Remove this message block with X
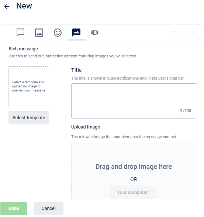Screen dimensions: 204x217 [x=192, y=32]
